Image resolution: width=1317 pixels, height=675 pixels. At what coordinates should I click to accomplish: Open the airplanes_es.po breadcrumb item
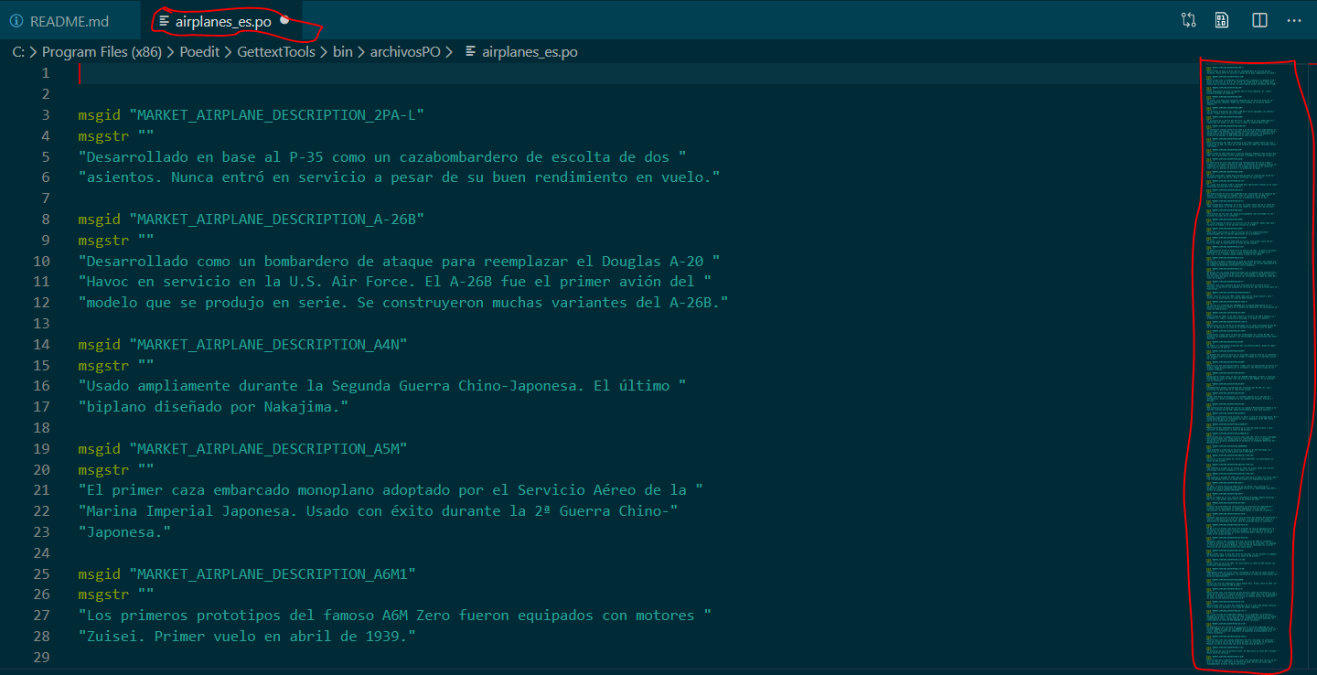(530, 52)
